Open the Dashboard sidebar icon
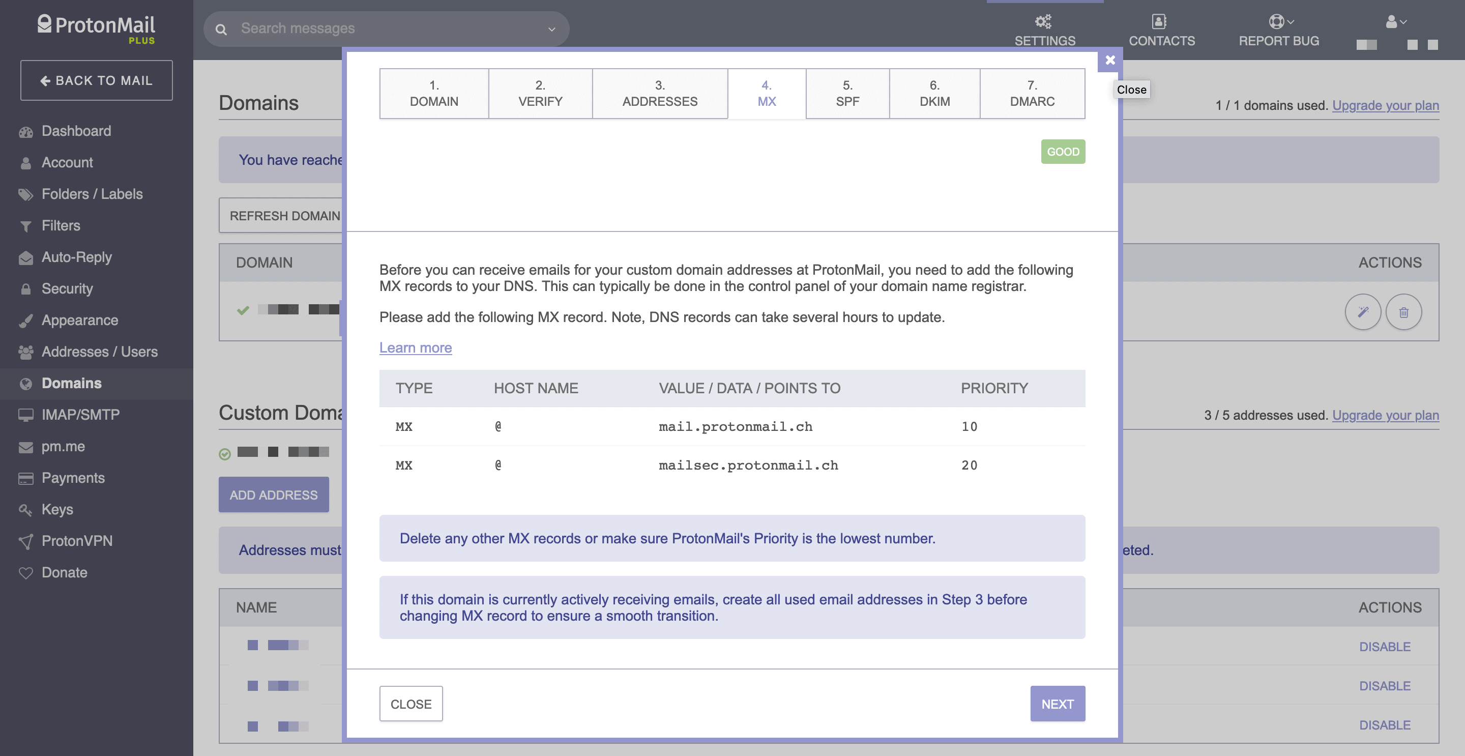1465x756 pixels. [x=25, y=132]
